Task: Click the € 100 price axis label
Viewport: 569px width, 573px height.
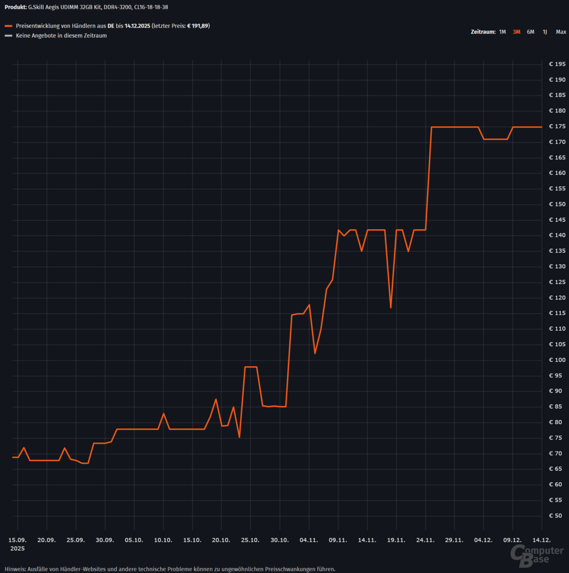Action: [x=557, y=360]
